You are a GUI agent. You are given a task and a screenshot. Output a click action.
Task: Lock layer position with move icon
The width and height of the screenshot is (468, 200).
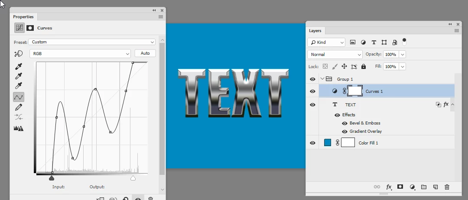click(x=344, y=66)
